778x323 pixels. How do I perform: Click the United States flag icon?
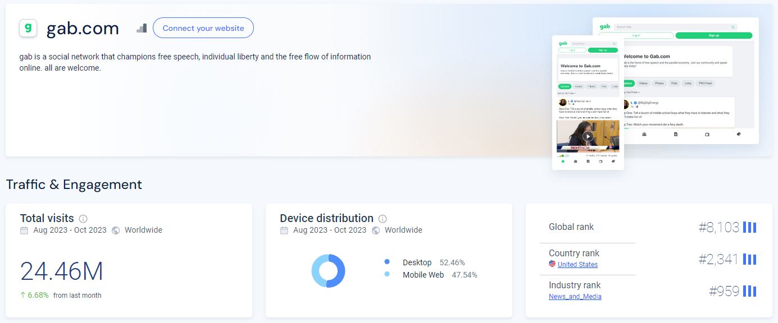tap(552, 264)
